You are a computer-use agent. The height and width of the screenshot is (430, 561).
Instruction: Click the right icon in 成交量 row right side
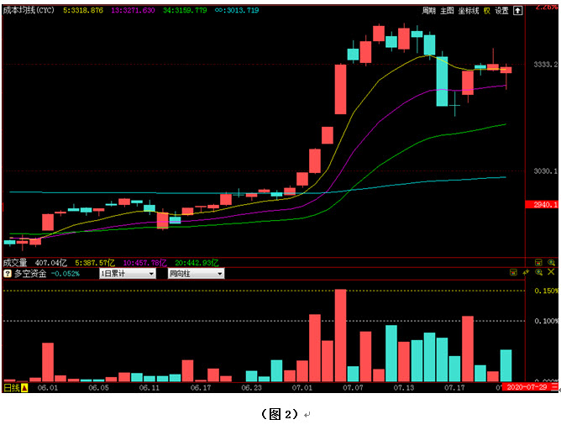(x=552, y=263)
